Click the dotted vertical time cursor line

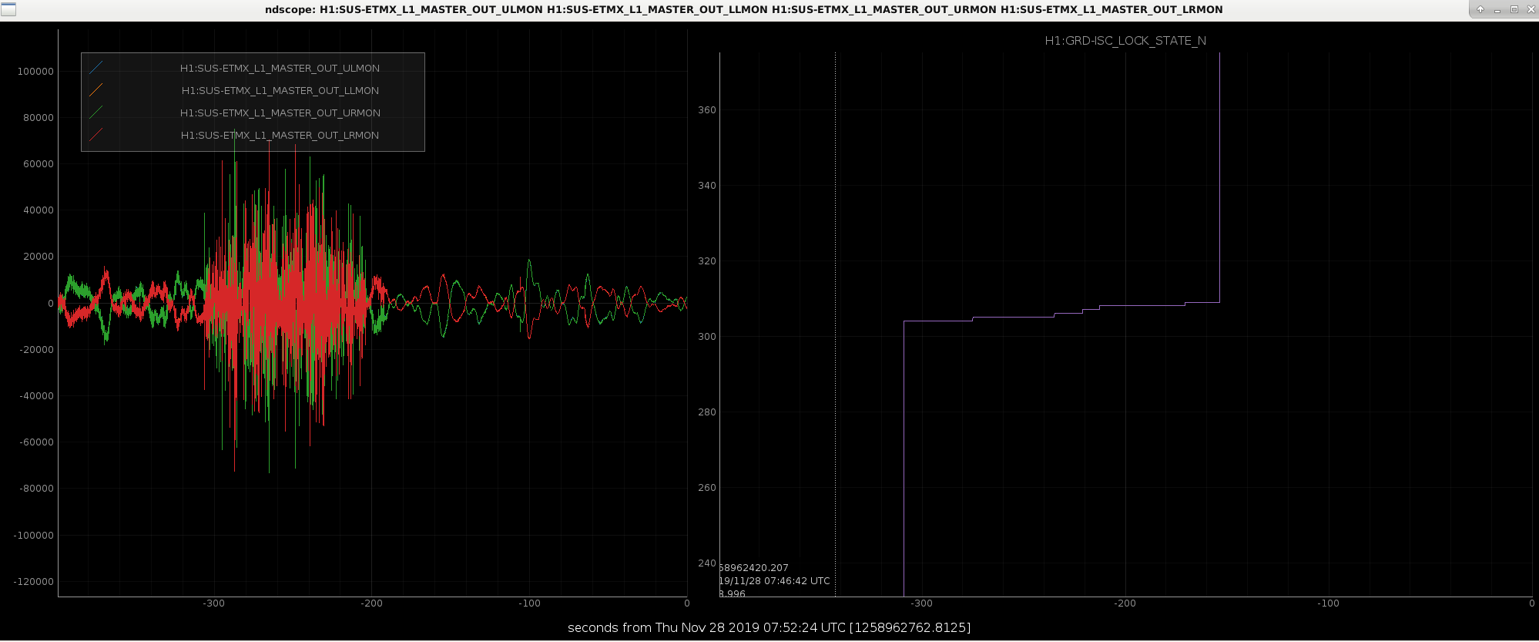coord(835,324)
